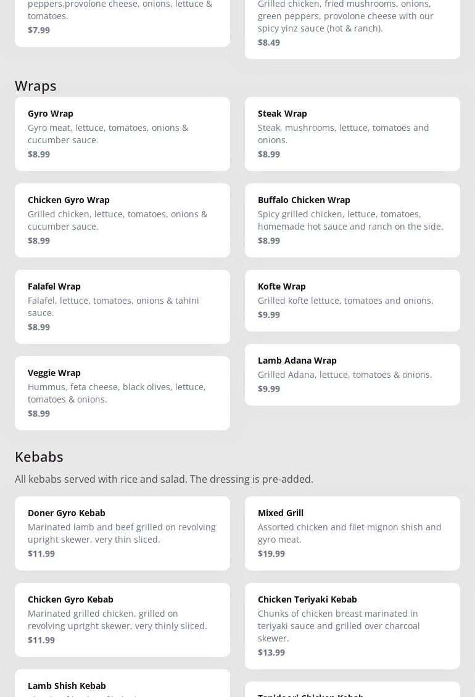This screenshot has width=475, height=697.
Task: Click the Chicken Teriyaki Kebab card
Action: point(352,625)
